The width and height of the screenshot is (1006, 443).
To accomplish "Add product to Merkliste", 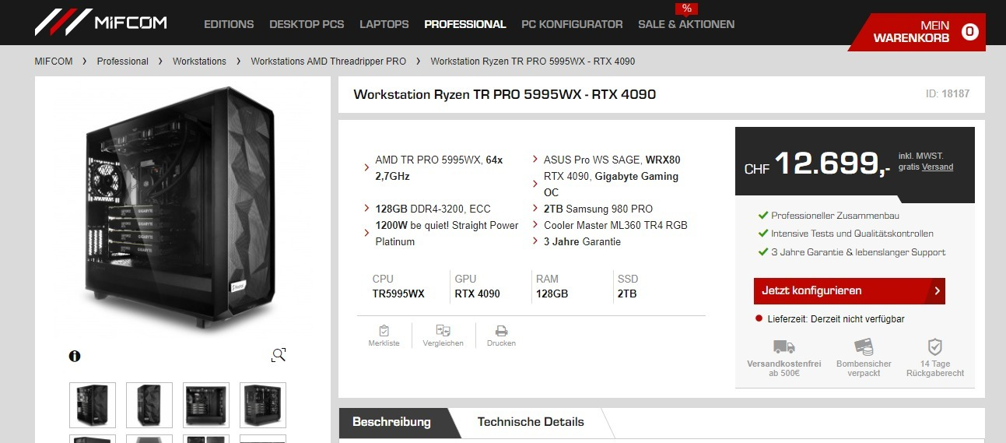I will pos(384,336).
